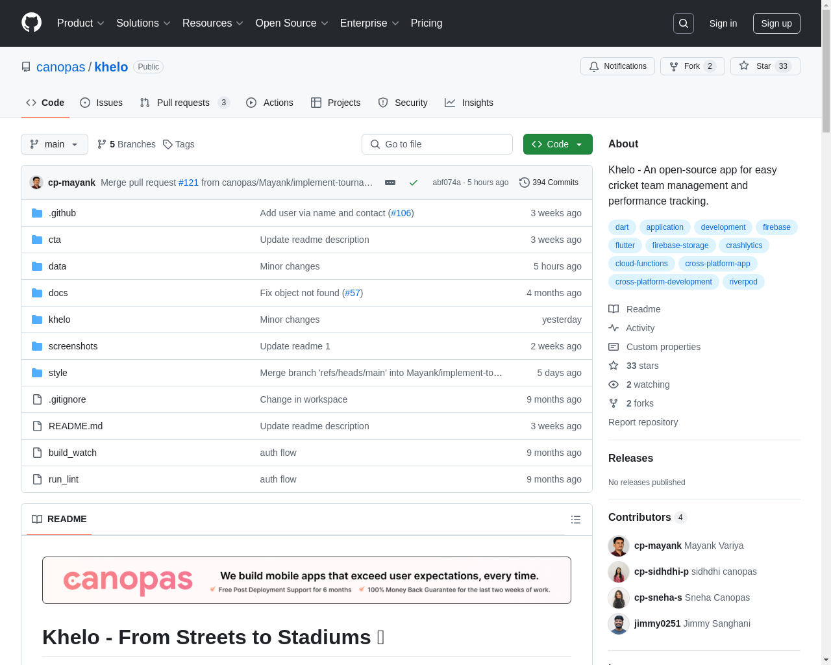Open the style folder icon
The image size is (831, 665).
coord(37,373)
